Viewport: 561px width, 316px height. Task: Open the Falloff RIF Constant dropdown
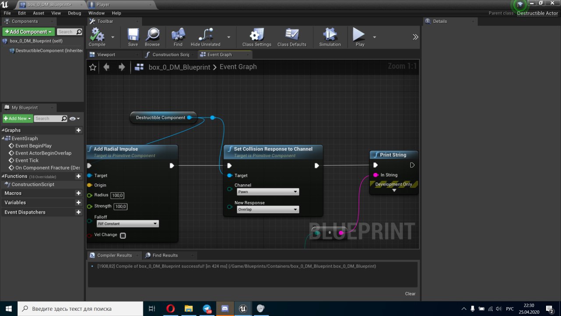(x=127, y=224)
